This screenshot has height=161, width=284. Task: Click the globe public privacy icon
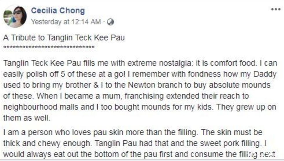[110, 22]
